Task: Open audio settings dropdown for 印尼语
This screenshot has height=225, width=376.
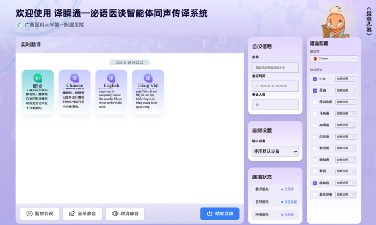Action: 345,137
